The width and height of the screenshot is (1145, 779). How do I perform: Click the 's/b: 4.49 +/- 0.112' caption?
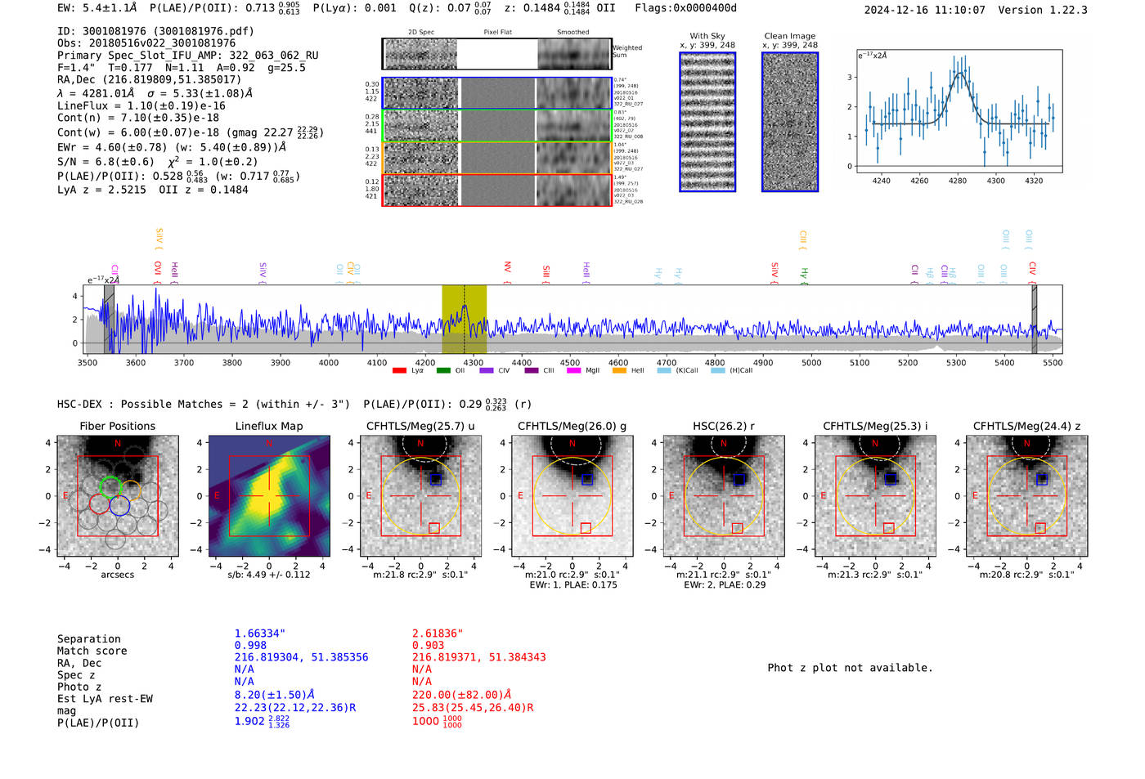click(269, 575)
